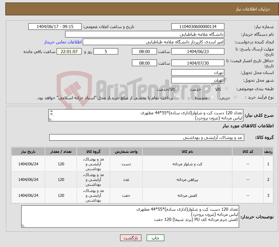Image resolution: width=279 pixels, height=247 pixels.
Task: Click the resize grip of the شرح کلی نیاز textarea
Action: [x=50, y=119]
